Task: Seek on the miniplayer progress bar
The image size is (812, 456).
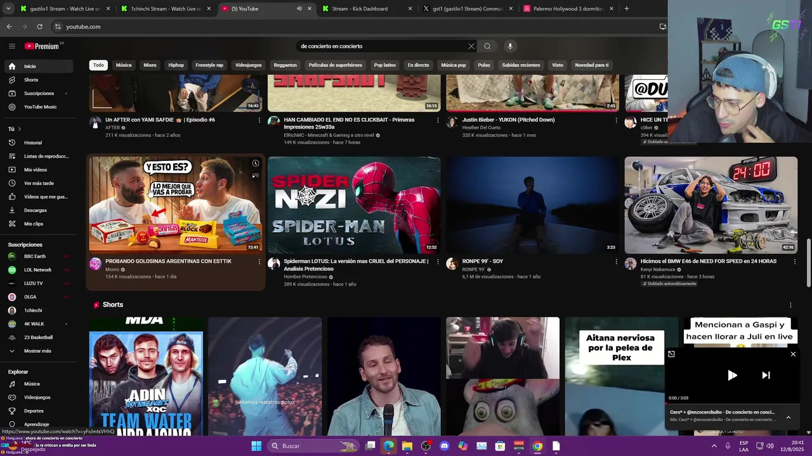Action: [731, 403]
